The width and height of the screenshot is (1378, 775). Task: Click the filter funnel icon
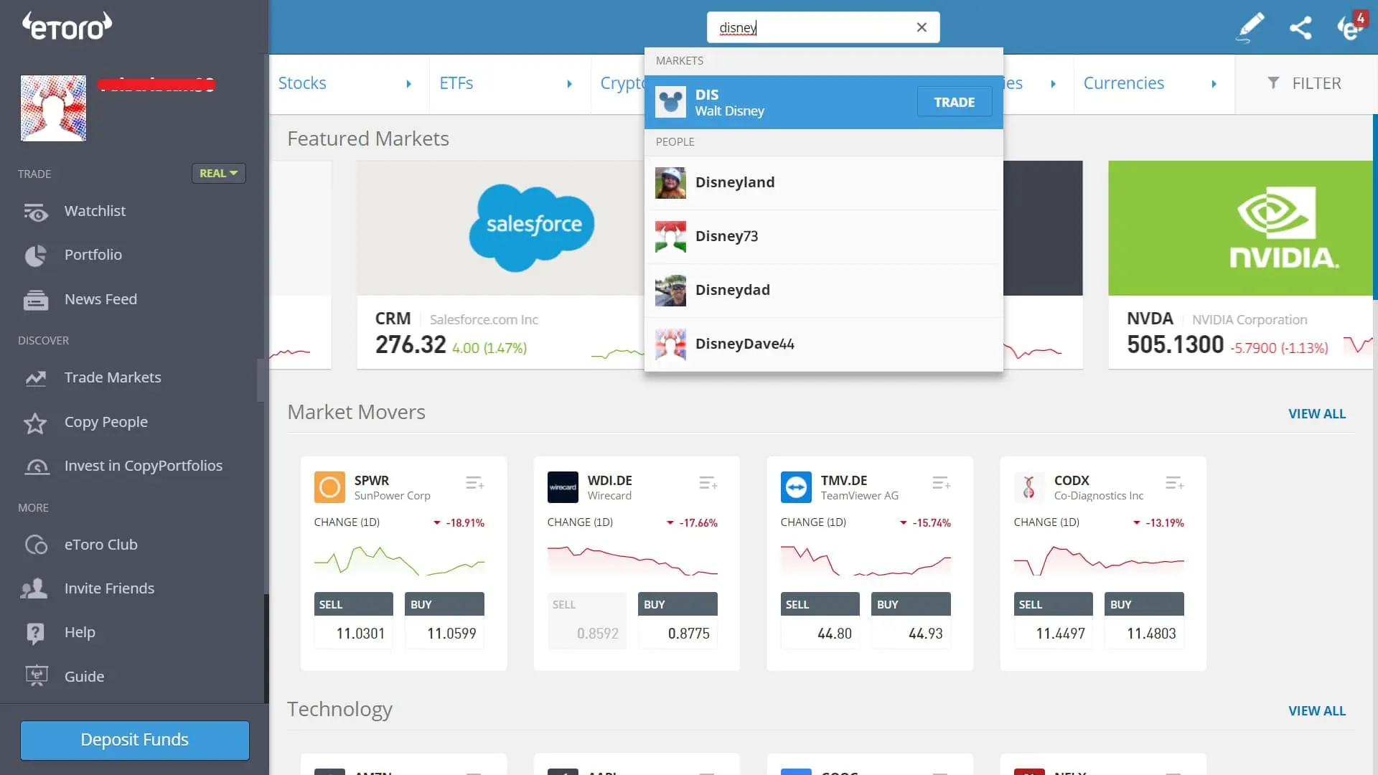[x=1273, y=83]
